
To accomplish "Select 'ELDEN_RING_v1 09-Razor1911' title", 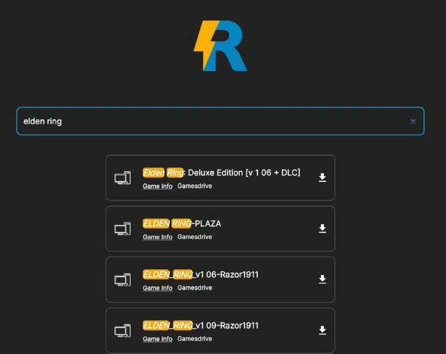I will click(201, 325).
